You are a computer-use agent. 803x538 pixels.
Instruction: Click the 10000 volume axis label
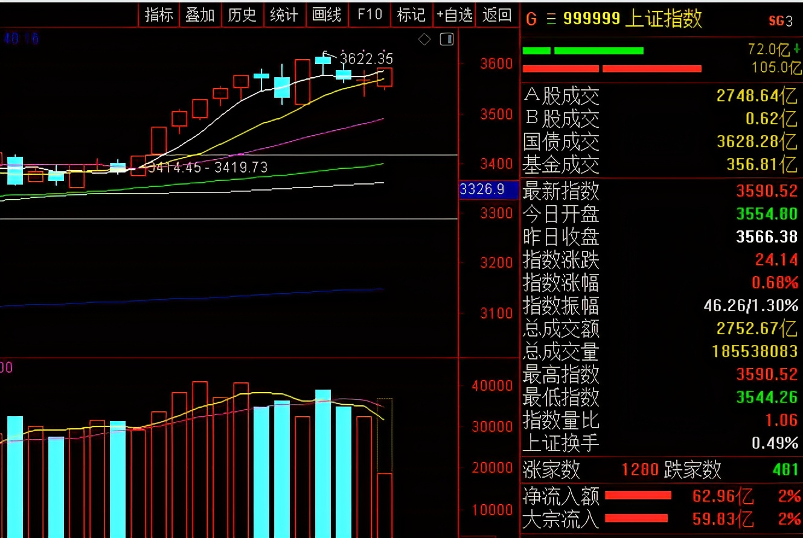492,510
